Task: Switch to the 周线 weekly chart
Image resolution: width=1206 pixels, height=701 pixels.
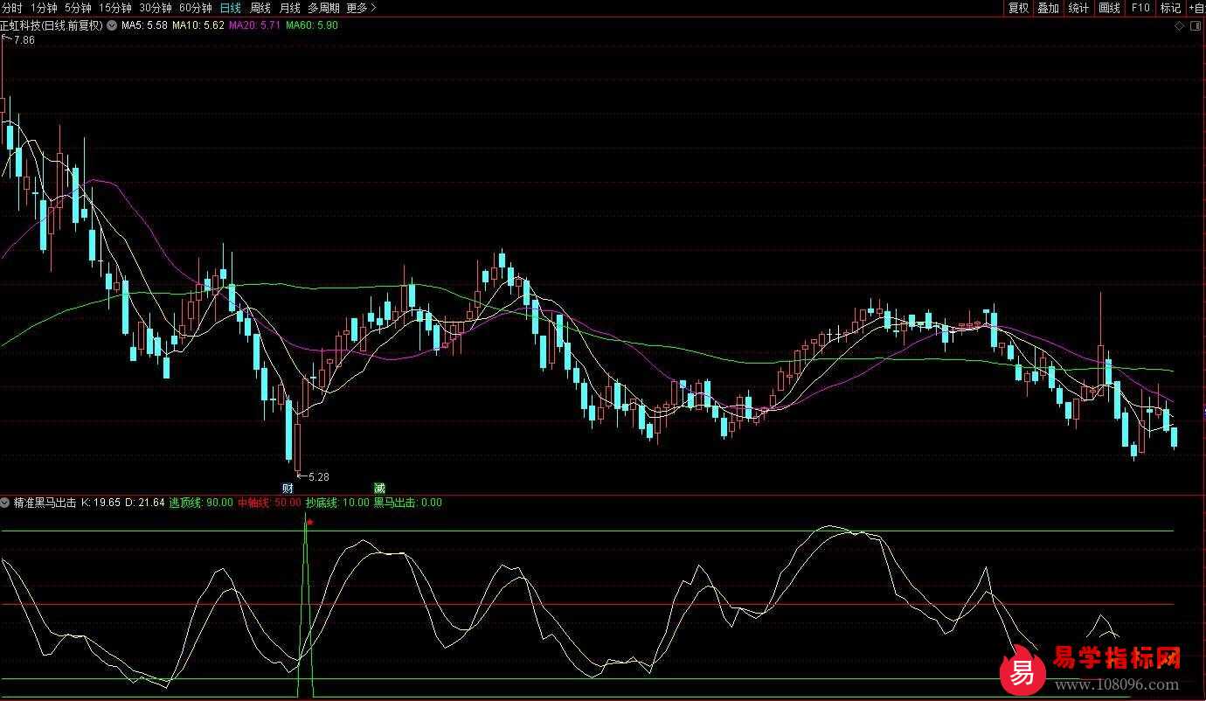Action: coord(260,8)
